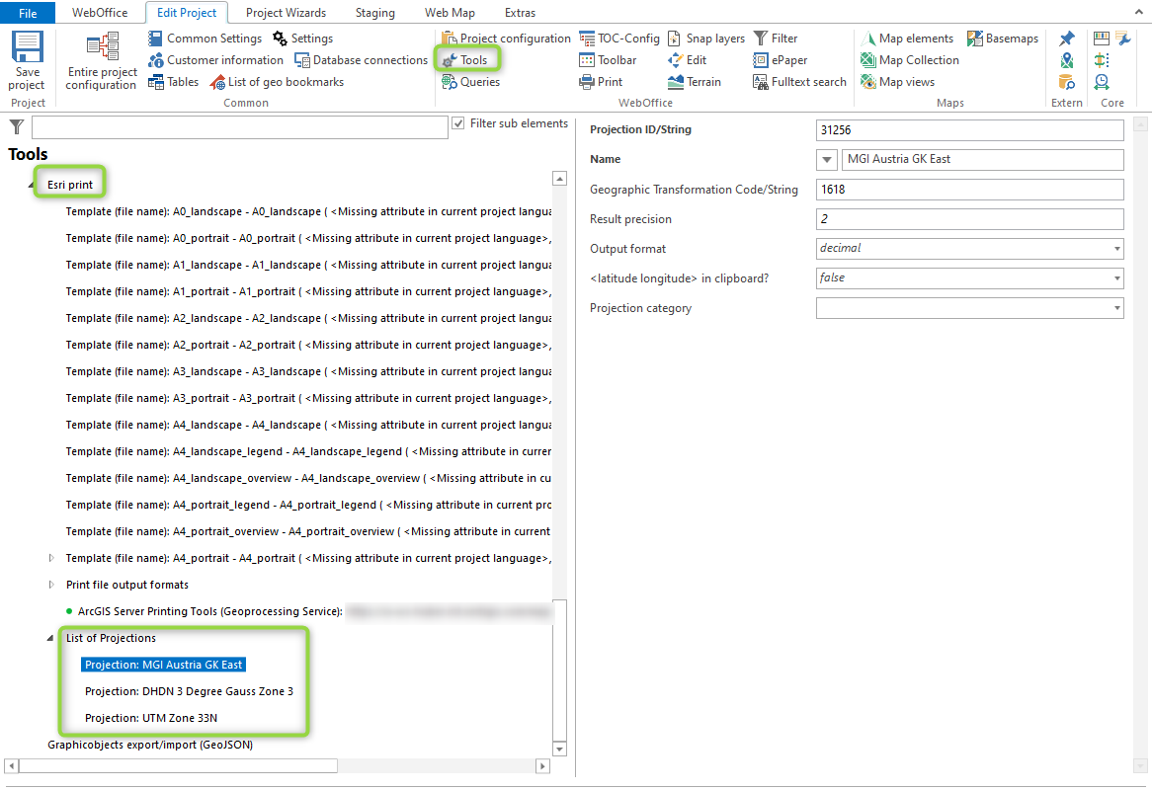
Task: Open the Print tool icon
Action: [601, 82]
